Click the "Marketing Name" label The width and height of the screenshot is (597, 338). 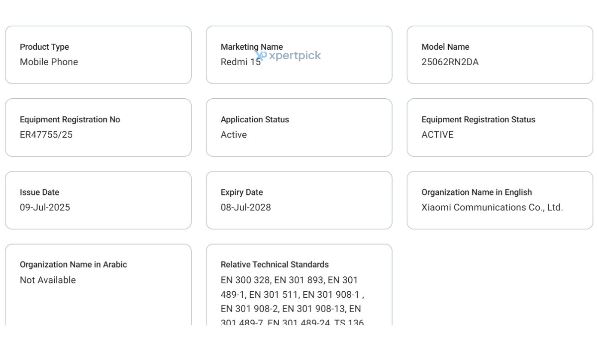click(x=252, y=47)
